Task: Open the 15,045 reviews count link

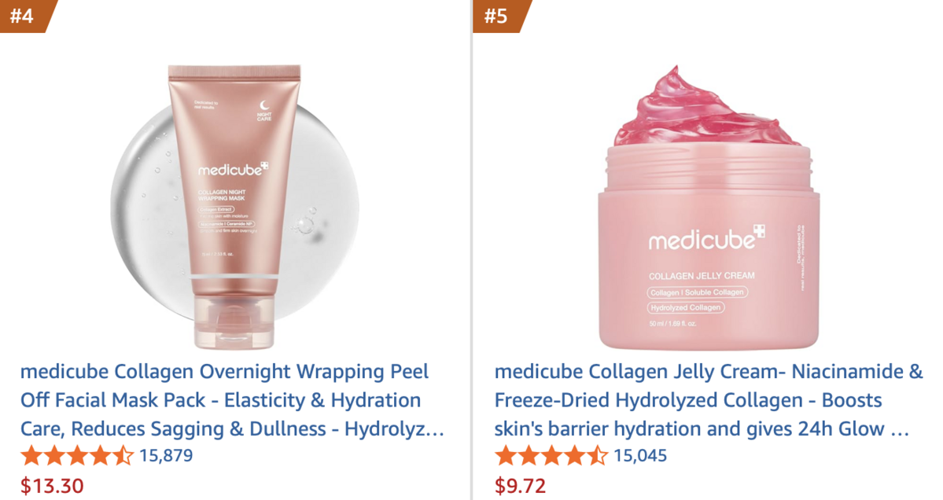Action: click(640, 455)
